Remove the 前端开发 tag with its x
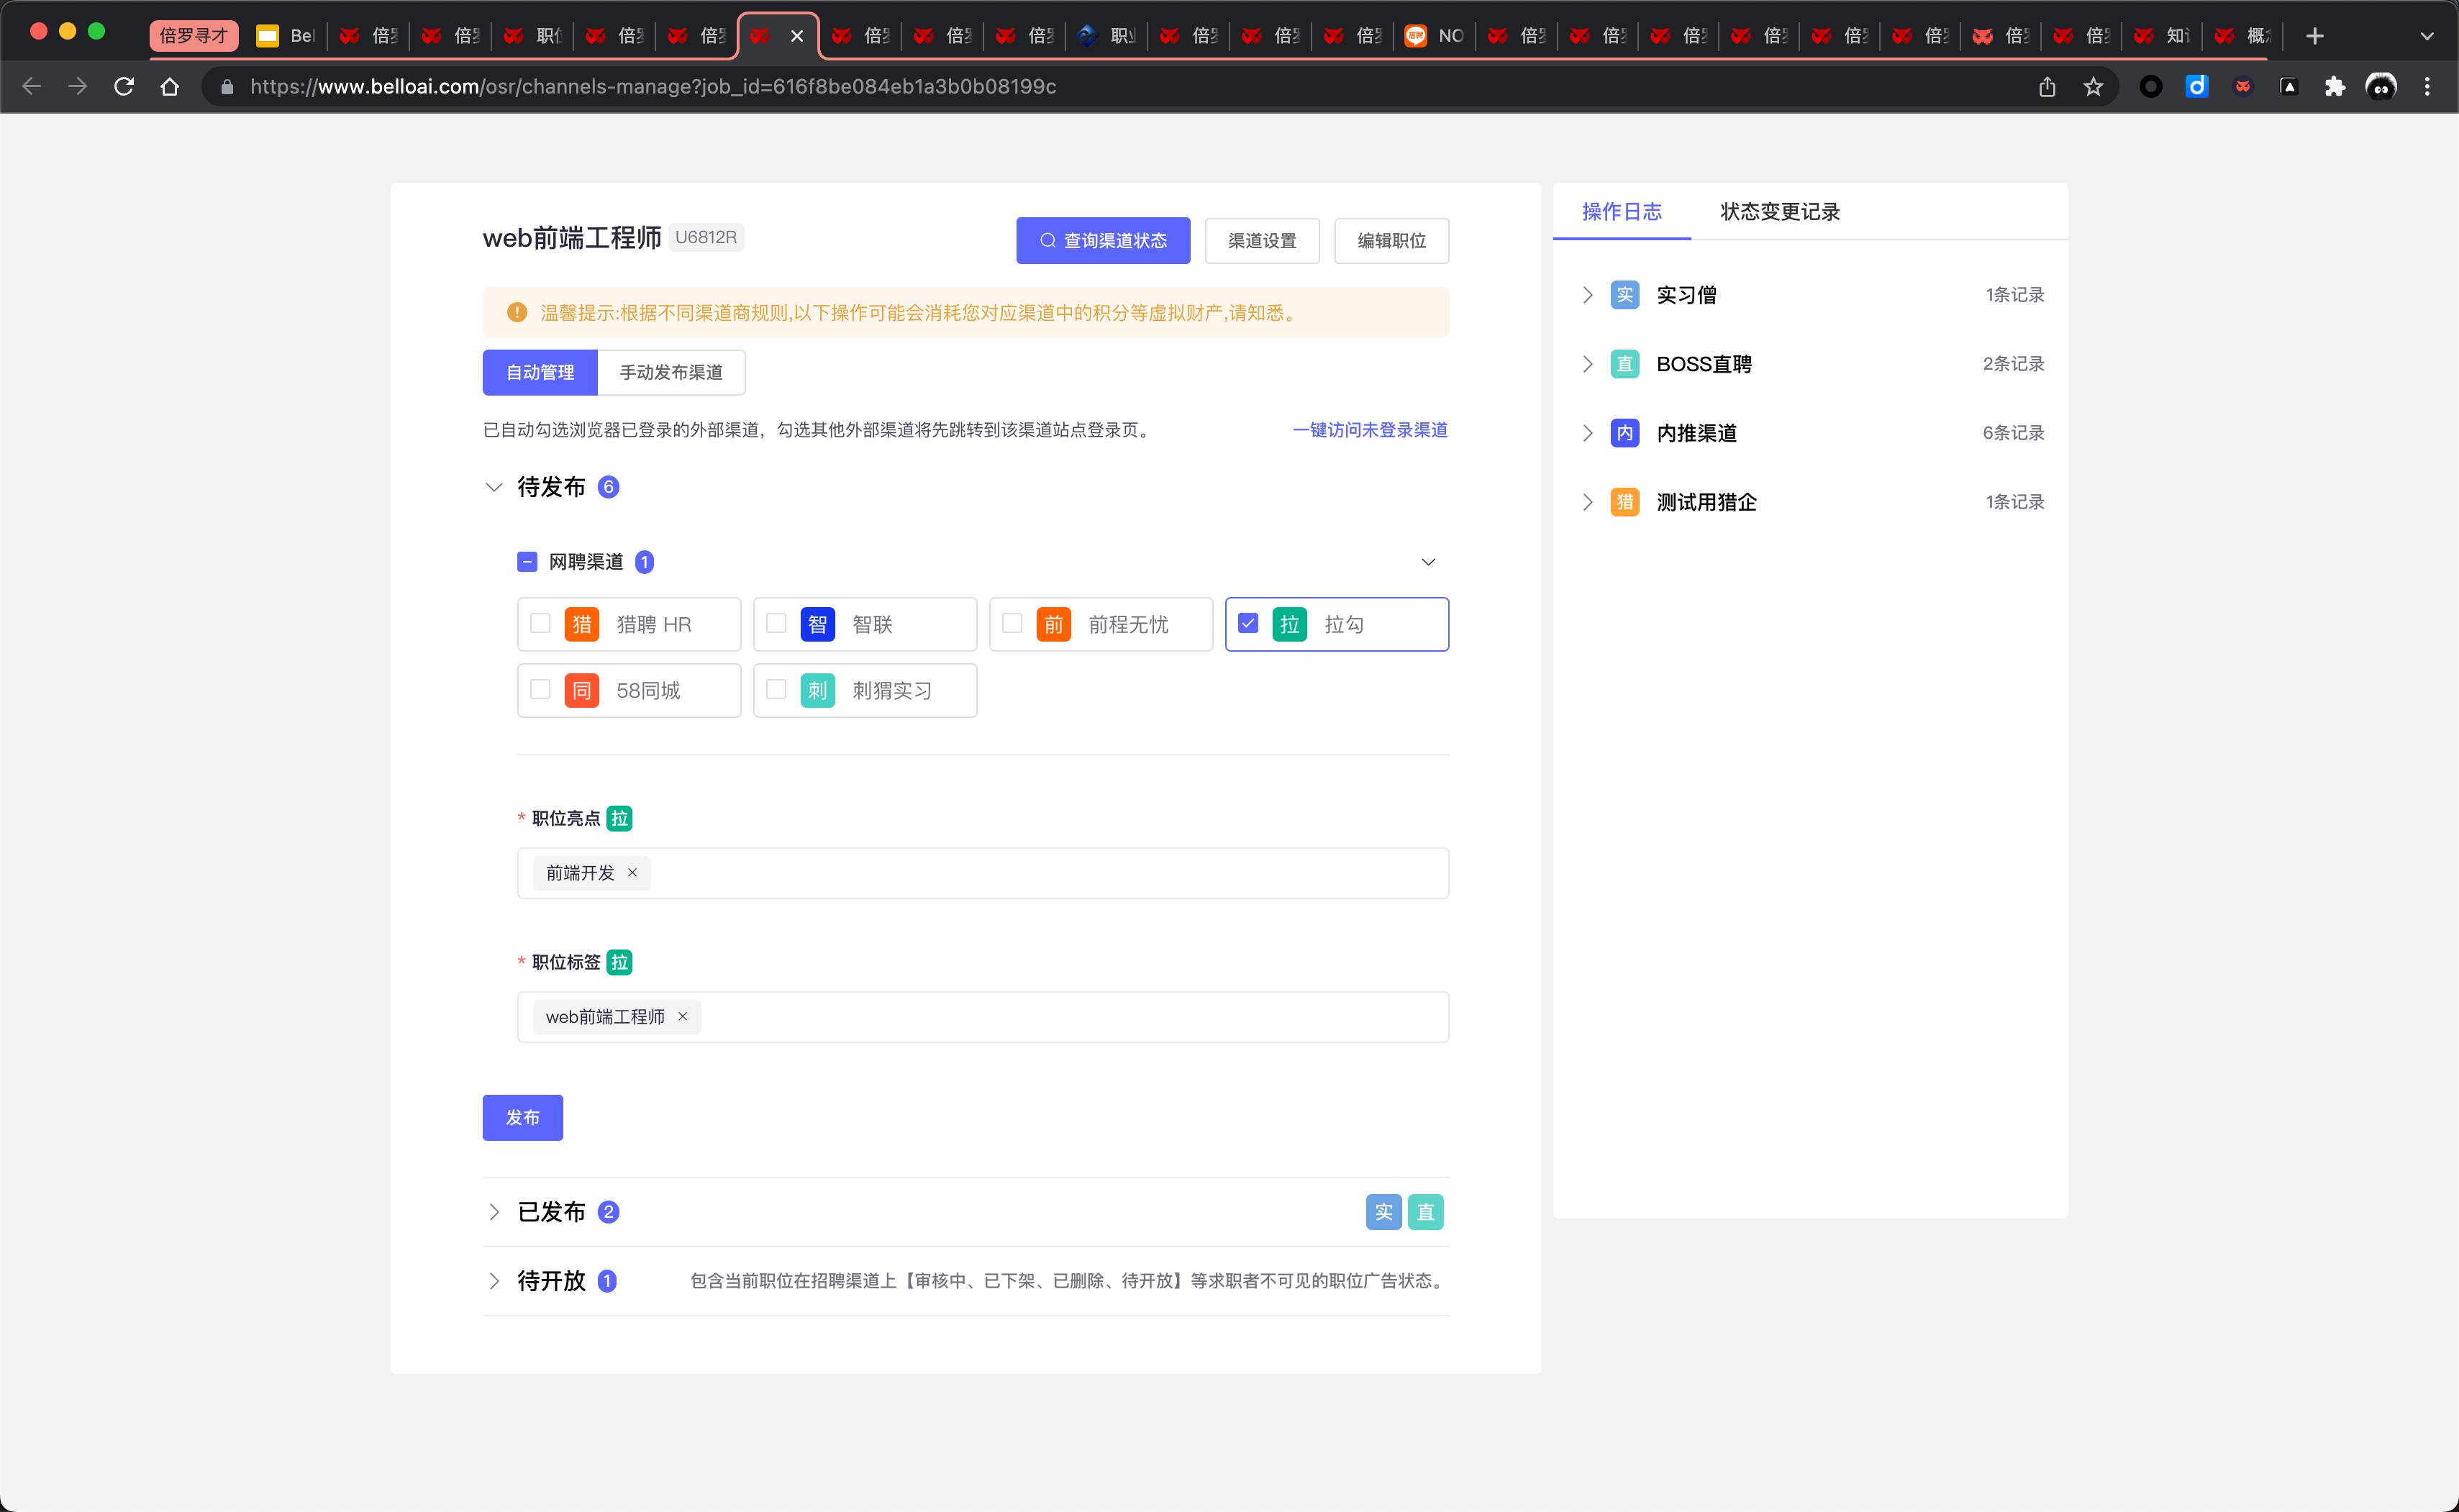This screenshot has height=1512, width=2459. tap(632, 872)
